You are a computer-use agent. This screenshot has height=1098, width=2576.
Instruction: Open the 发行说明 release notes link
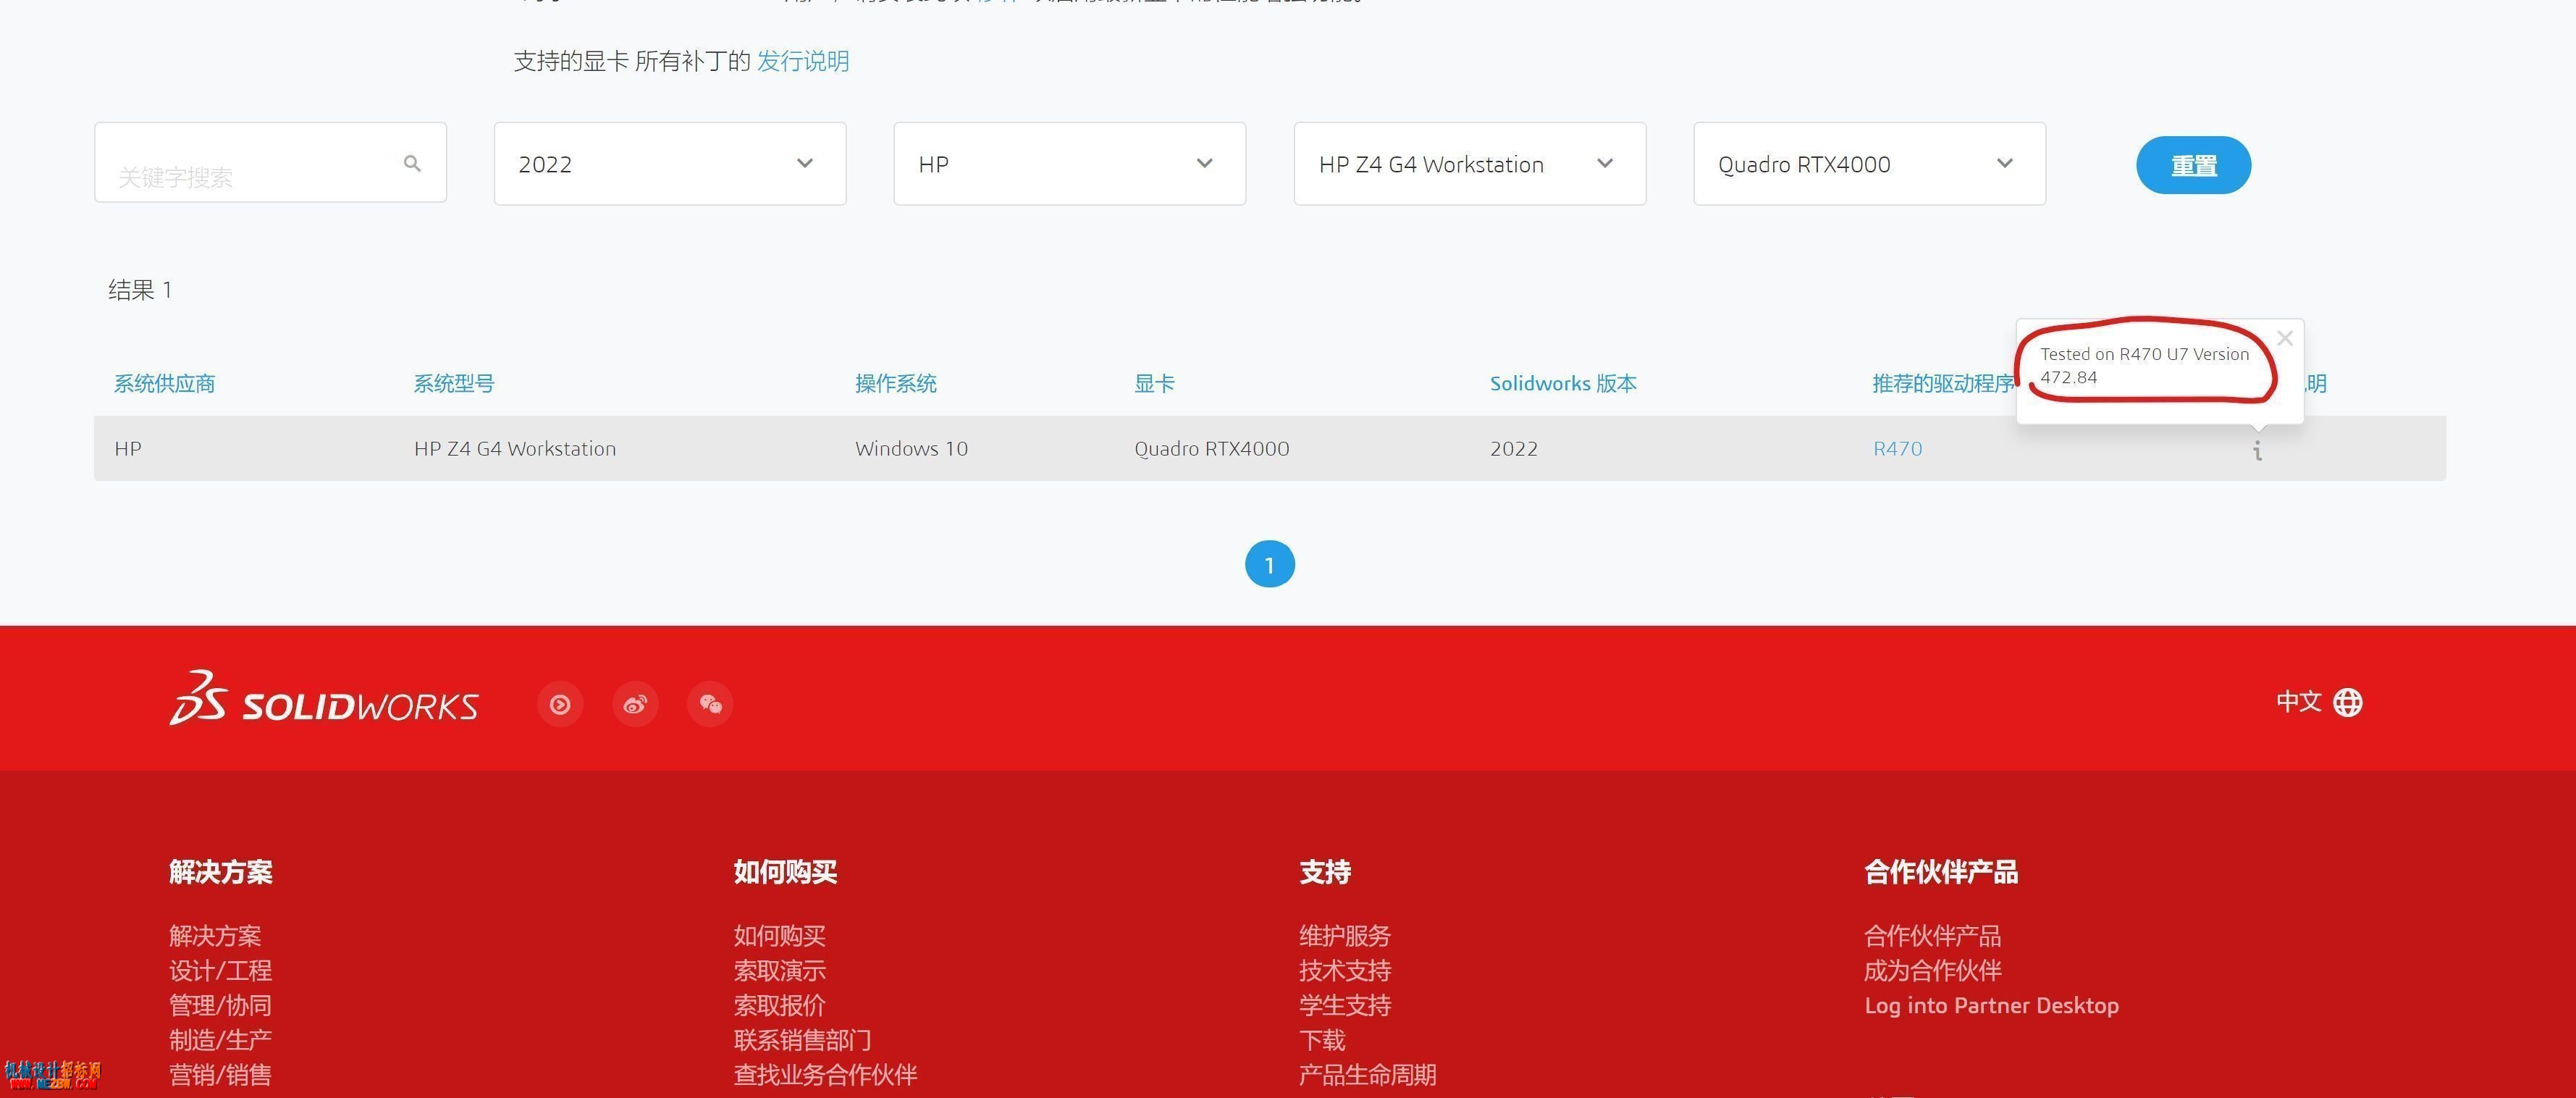click(803, 61)
